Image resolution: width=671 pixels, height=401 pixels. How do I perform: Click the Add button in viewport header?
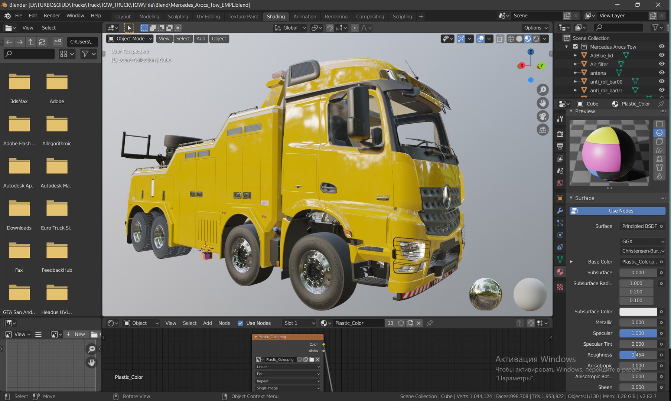click(201, 39)
